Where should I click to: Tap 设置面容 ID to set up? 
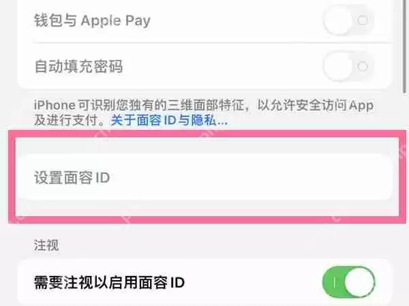coord(205,177)
